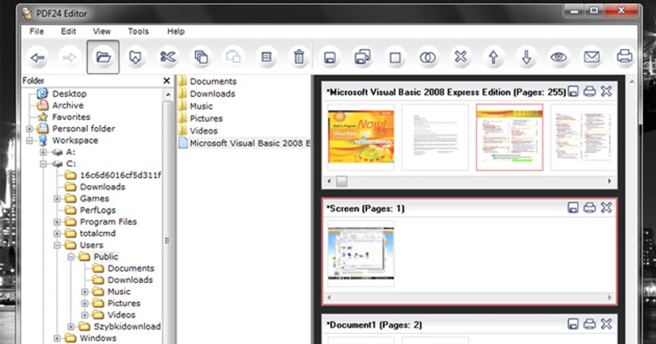Click the floppy disk save icon in toolbar
Screen dimensions: 656x344
[330, 57]
